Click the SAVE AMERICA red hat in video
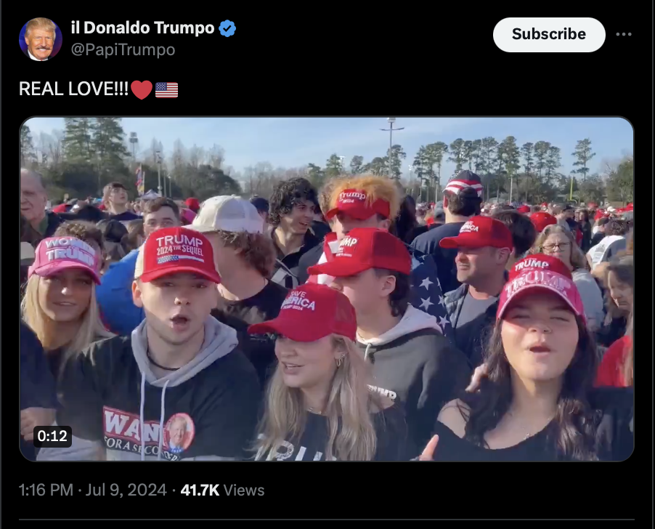This screenshot has width=655, height=529. [305, 312]
